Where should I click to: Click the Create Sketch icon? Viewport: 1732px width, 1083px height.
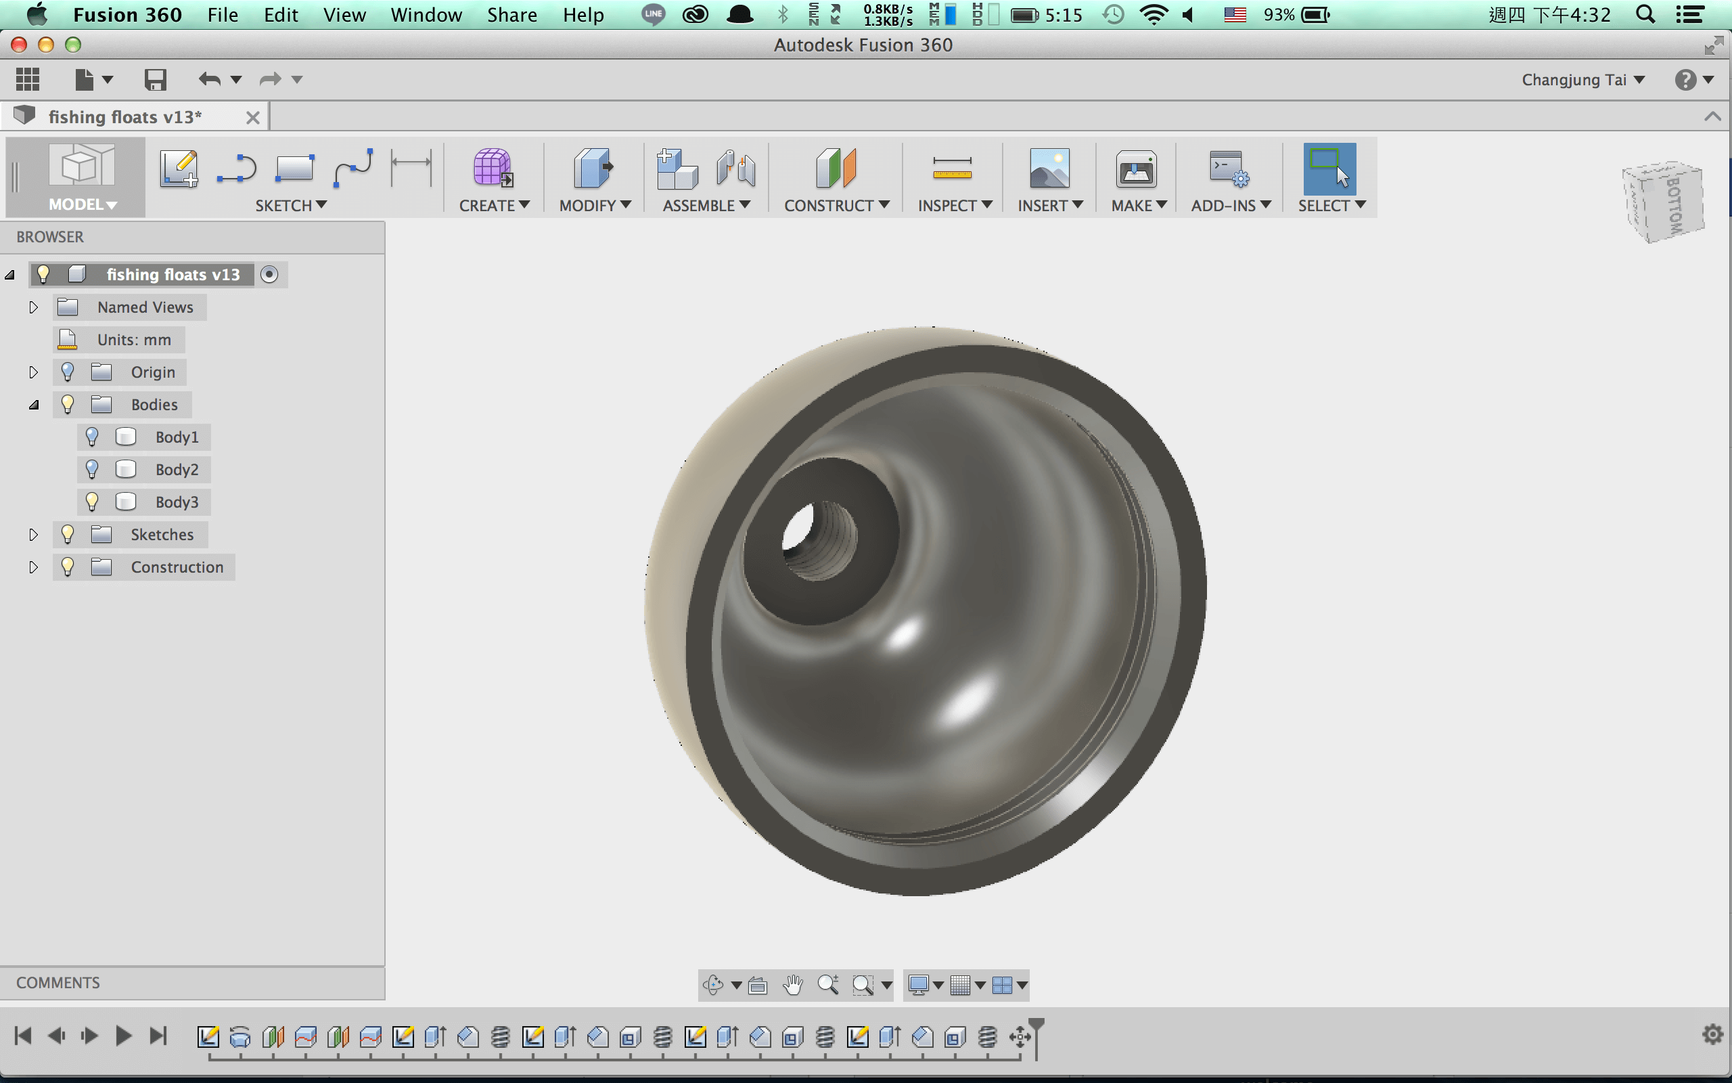coord(179,169)
